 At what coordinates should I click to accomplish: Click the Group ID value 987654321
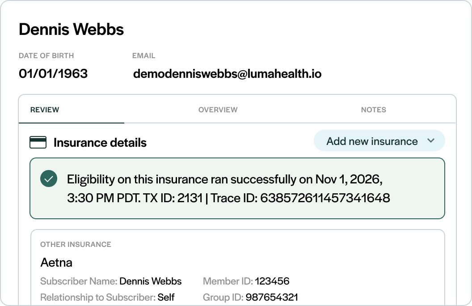click(272, 297)
